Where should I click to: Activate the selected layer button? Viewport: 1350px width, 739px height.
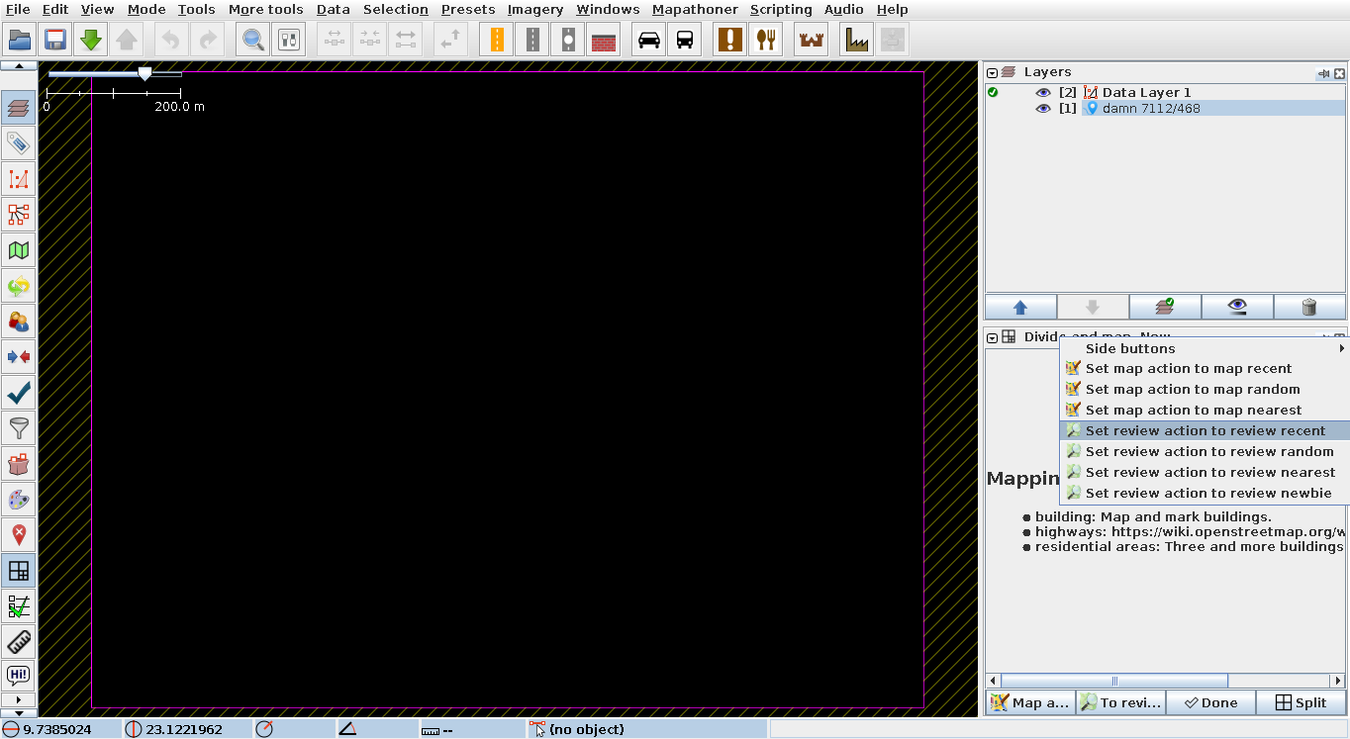pos(1165,307)
